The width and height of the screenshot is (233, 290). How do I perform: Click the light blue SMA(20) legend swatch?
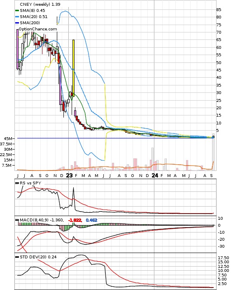(17, 17)
